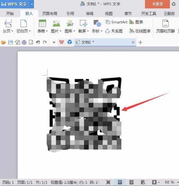Viewport: 179px width, 186px height.
Task: Switch to the 云服务 tab
Action: click(169, 14)
